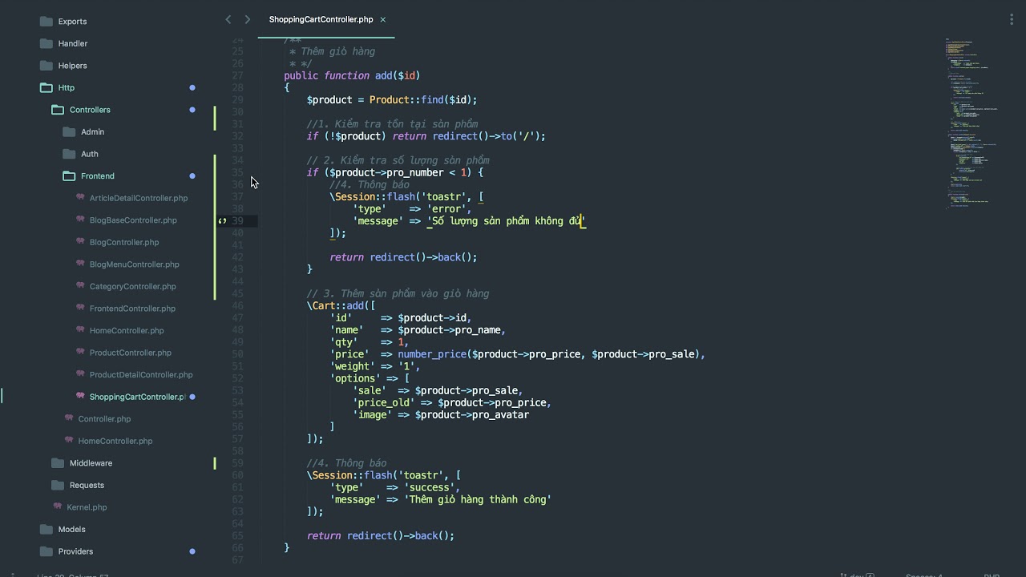Click the back navigation arrow

pos(228,19)
